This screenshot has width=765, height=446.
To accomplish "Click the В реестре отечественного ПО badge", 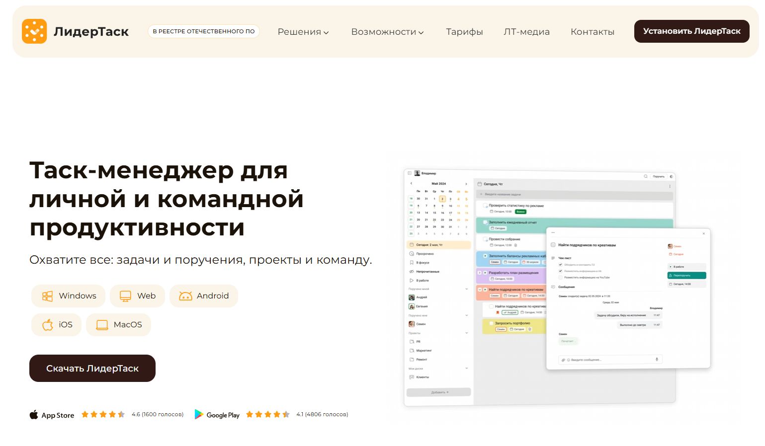I will coord(204,31).
